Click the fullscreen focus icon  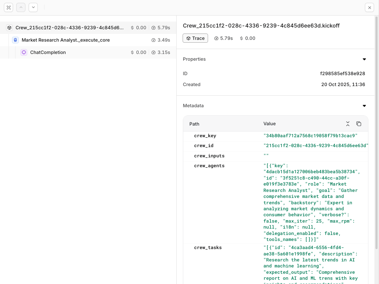click(8, 7)
